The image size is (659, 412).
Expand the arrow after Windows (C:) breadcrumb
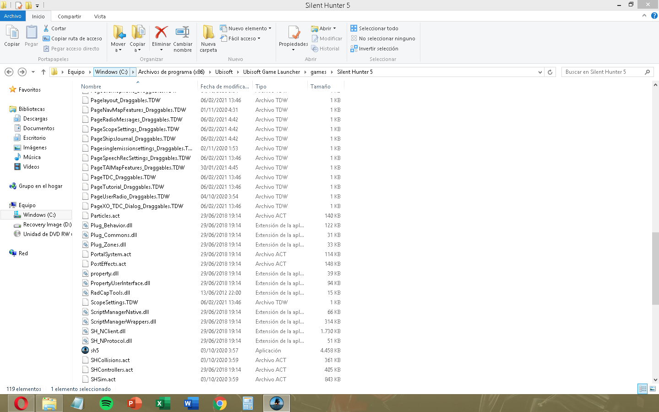[x=133, y=72]
